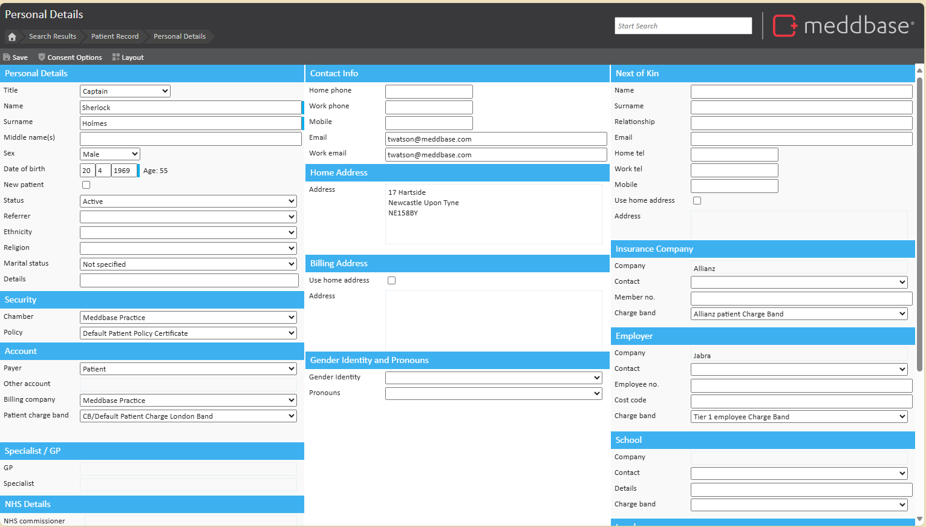Expand the Marital status dropdown
This screenshot has height=527, width=926.
point(188,264)
